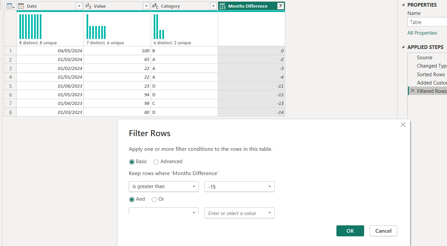Open the 'is greater than' operator dropdown
447x246 pixels.
164,186
